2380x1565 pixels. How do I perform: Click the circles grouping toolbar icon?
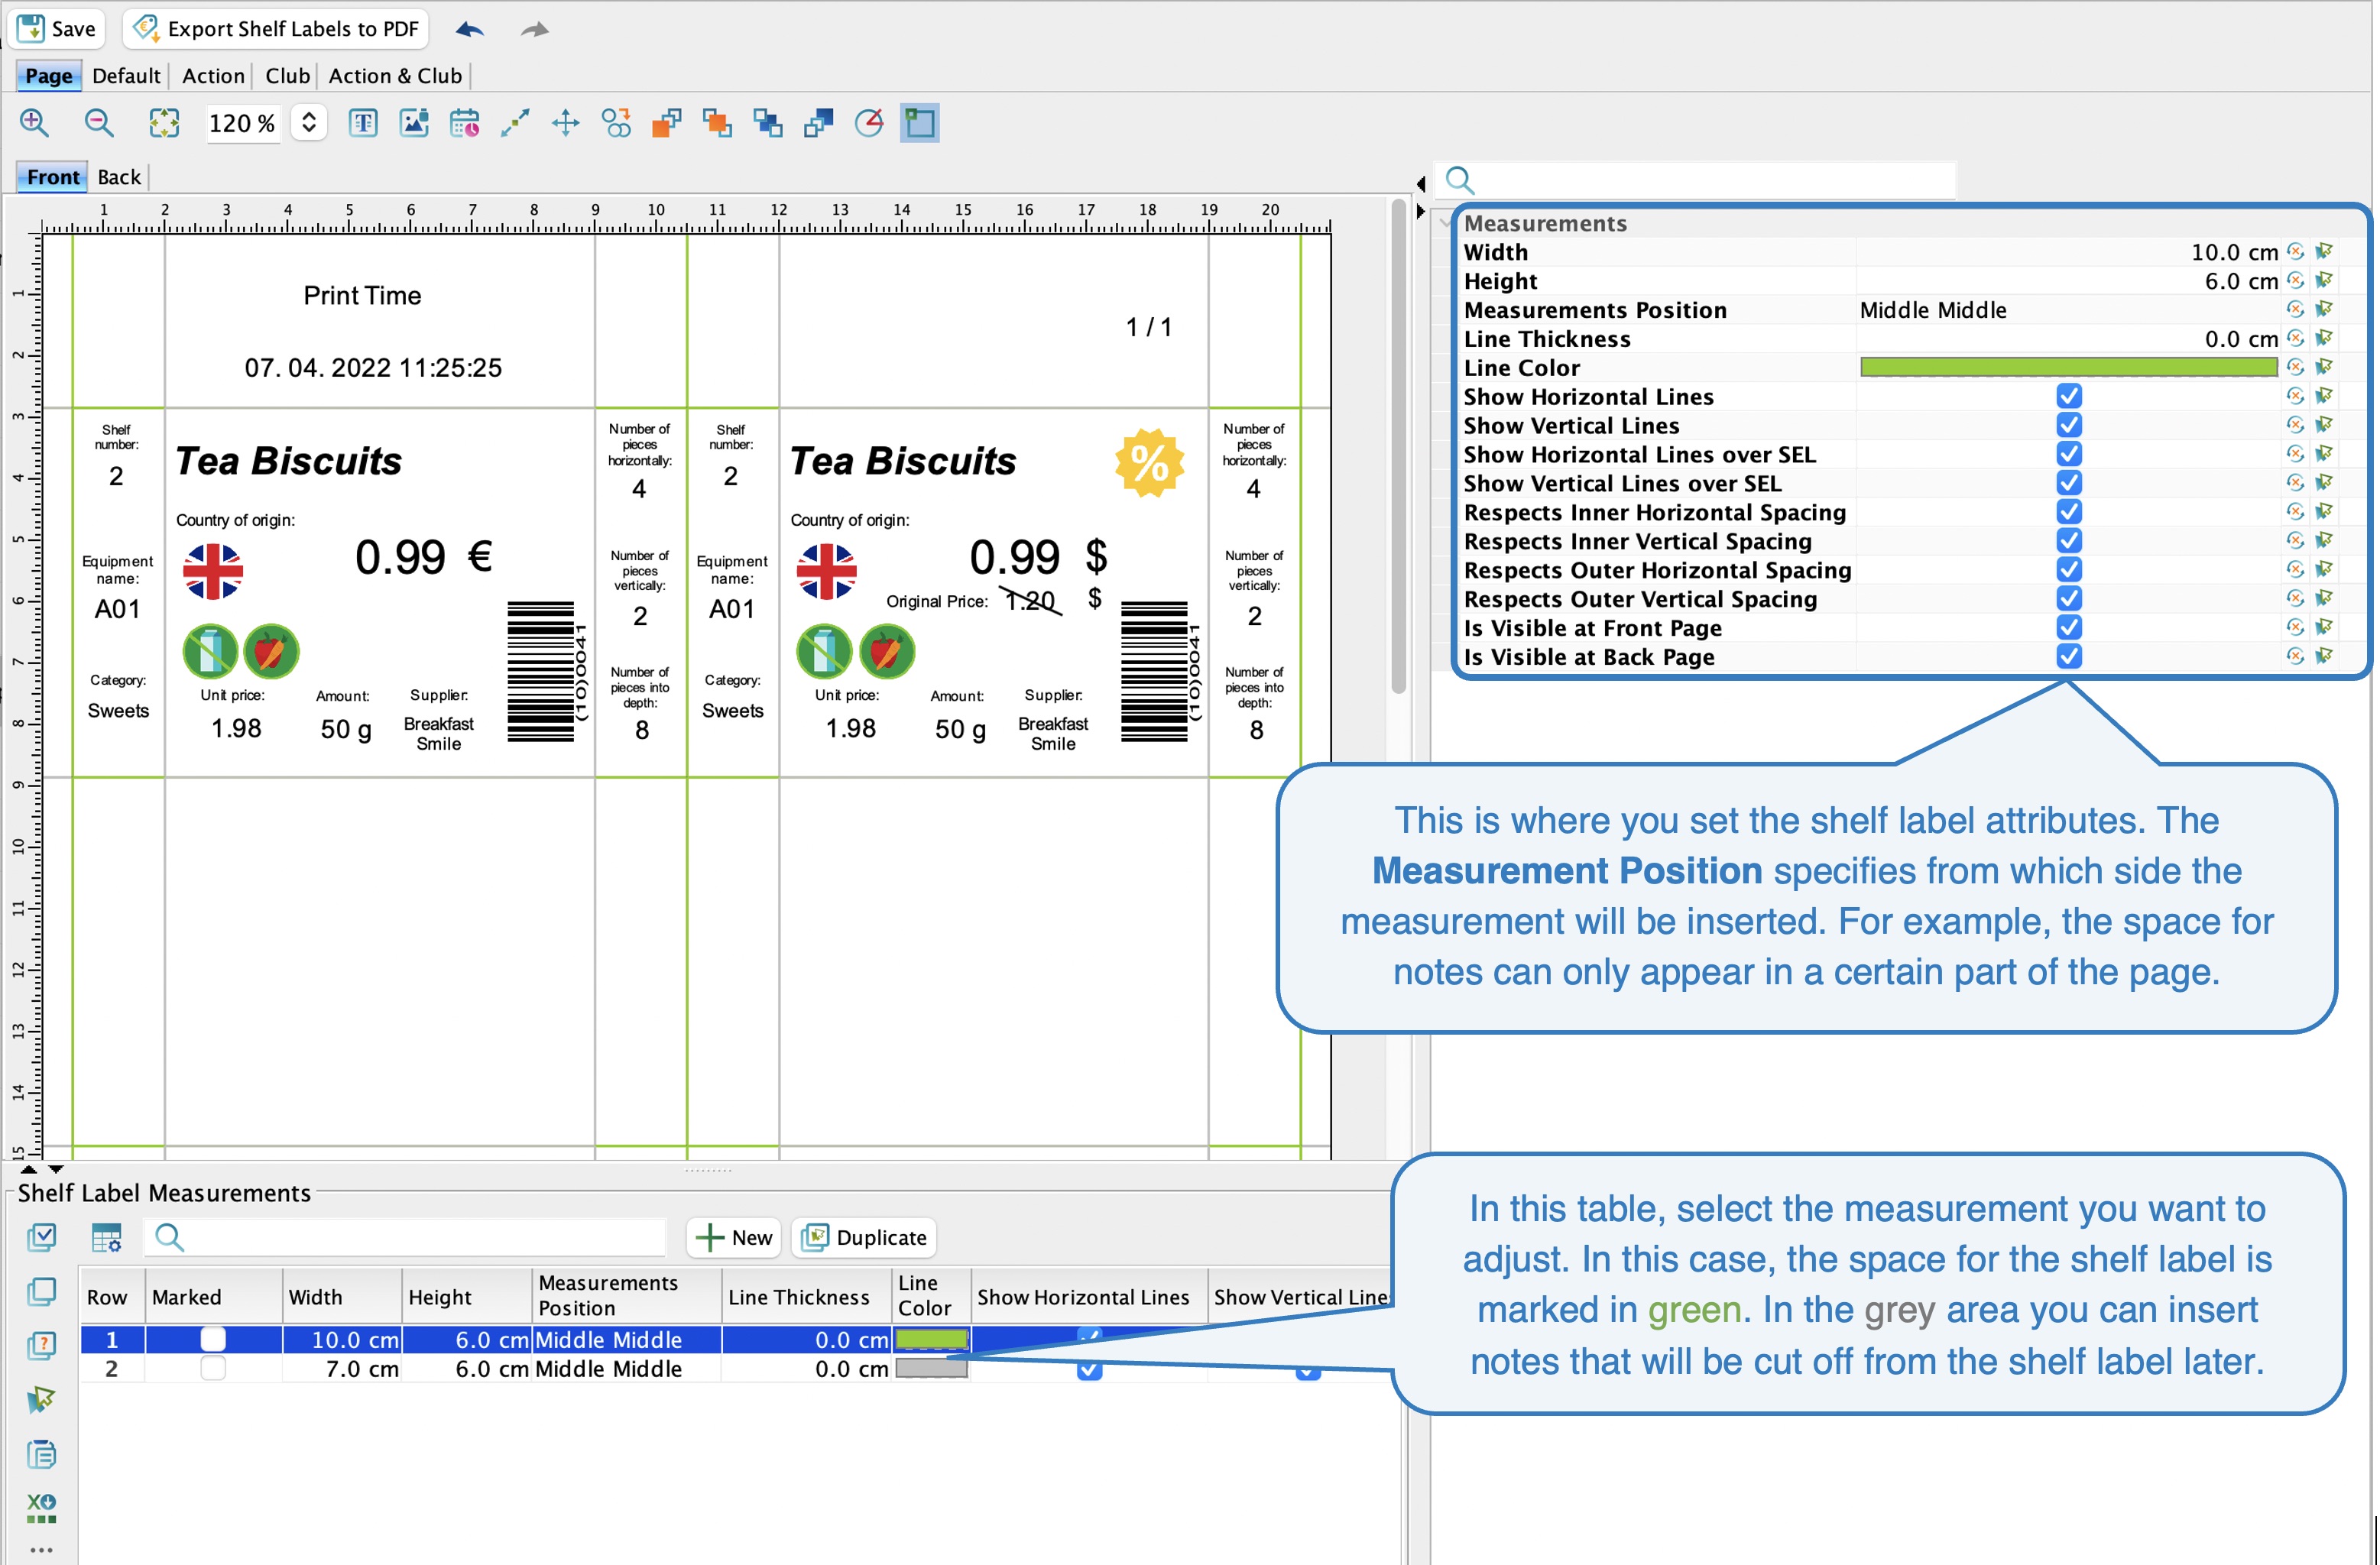pos(617,123)
